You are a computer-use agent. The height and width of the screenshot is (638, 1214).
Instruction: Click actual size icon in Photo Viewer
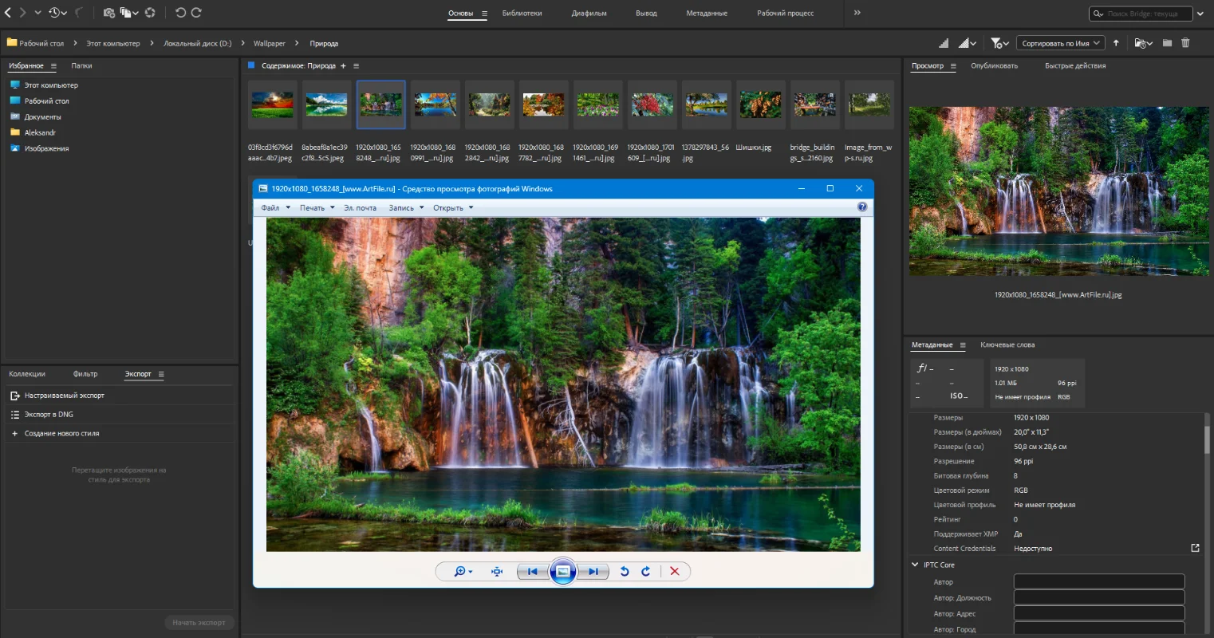[497, 571]
